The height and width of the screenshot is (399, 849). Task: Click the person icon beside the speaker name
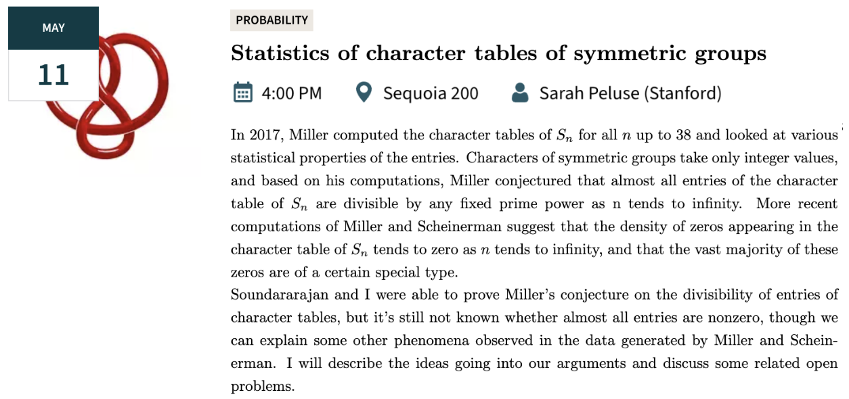pos(520,93)
